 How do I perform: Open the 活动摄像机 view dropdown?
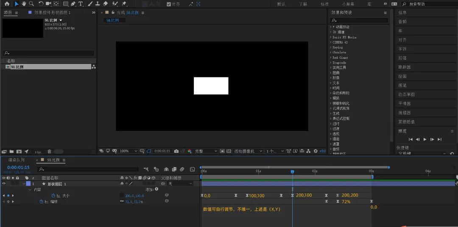click(248, 151)
